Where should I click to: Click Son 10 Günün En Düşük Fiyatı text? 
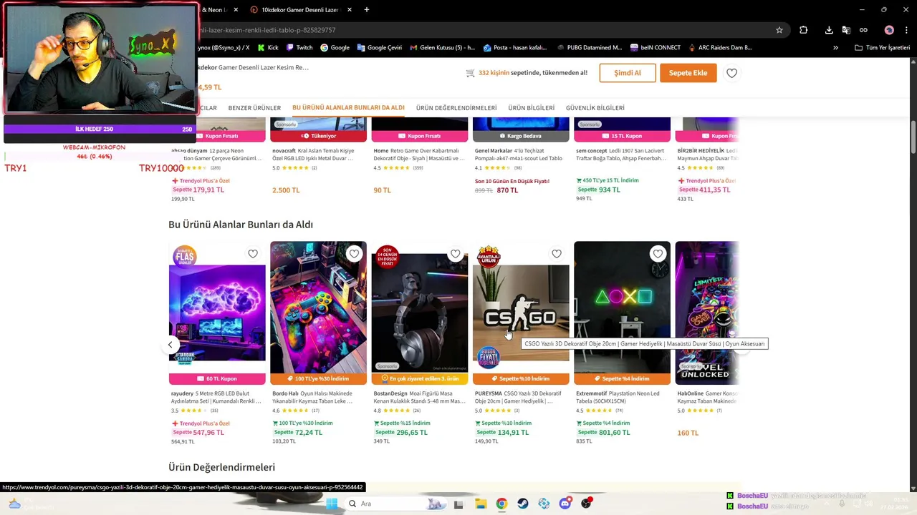pos(512,181)
